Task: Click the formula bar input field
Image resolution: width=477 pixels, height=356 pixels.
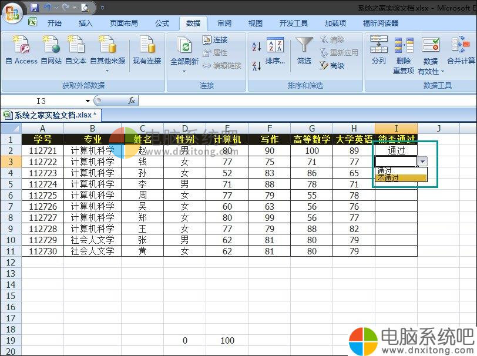Action: coord(294,101)
